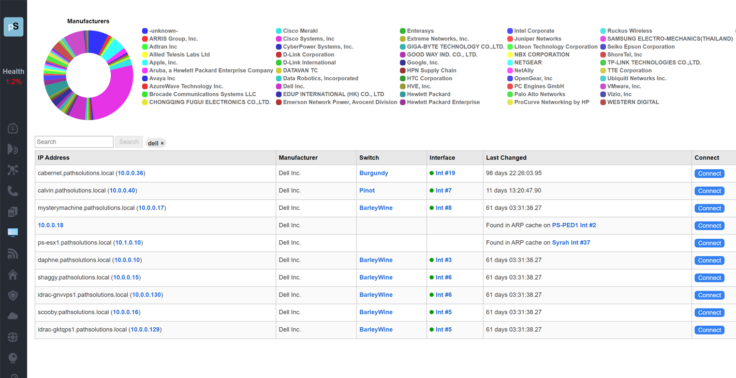736x378 pixels.
Task: Open IP address link 10.0.0.18
Action: tap(51, 225)
